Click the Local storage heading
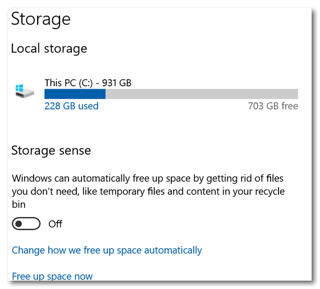 coord(49,48)
